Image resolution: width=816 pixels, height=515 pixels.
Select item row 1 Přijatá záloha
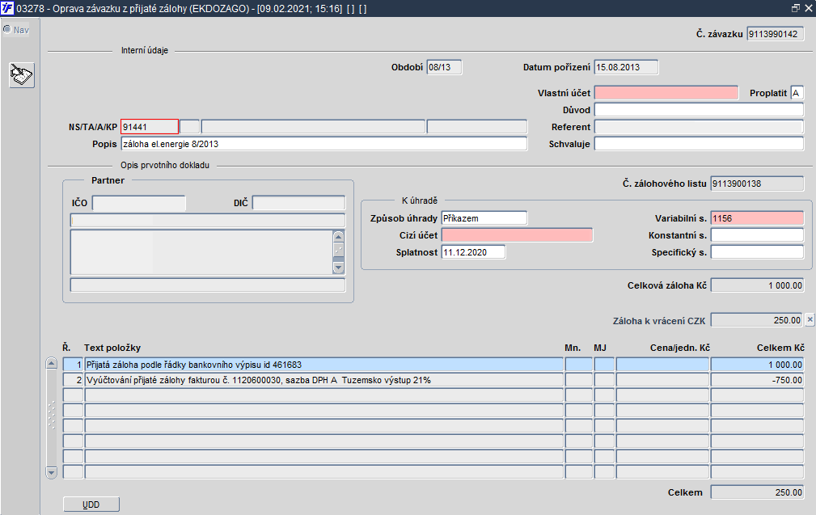[433, 365]
